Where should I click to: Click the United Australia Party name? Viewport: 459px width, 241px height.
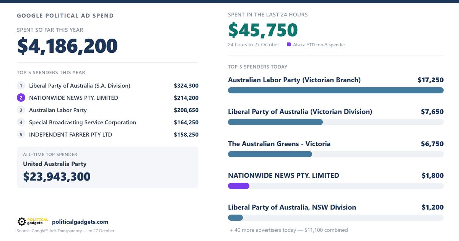55,164
